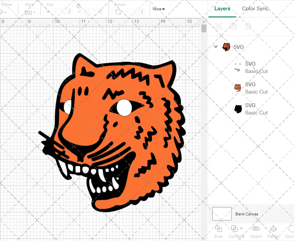Viewport: 294px width, 241px height.
Task: Click the Rotate icon
Action: point(118,12)
